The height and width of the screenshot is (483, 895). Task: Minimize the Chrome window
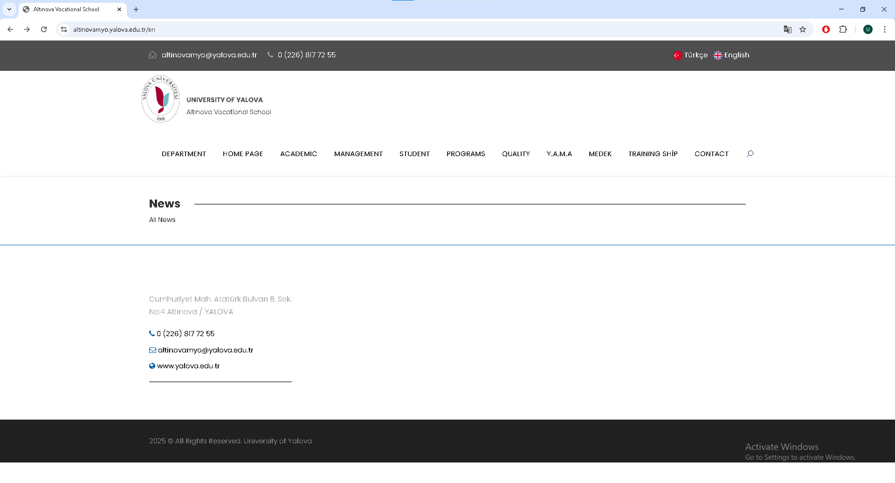tap(841, 9)
